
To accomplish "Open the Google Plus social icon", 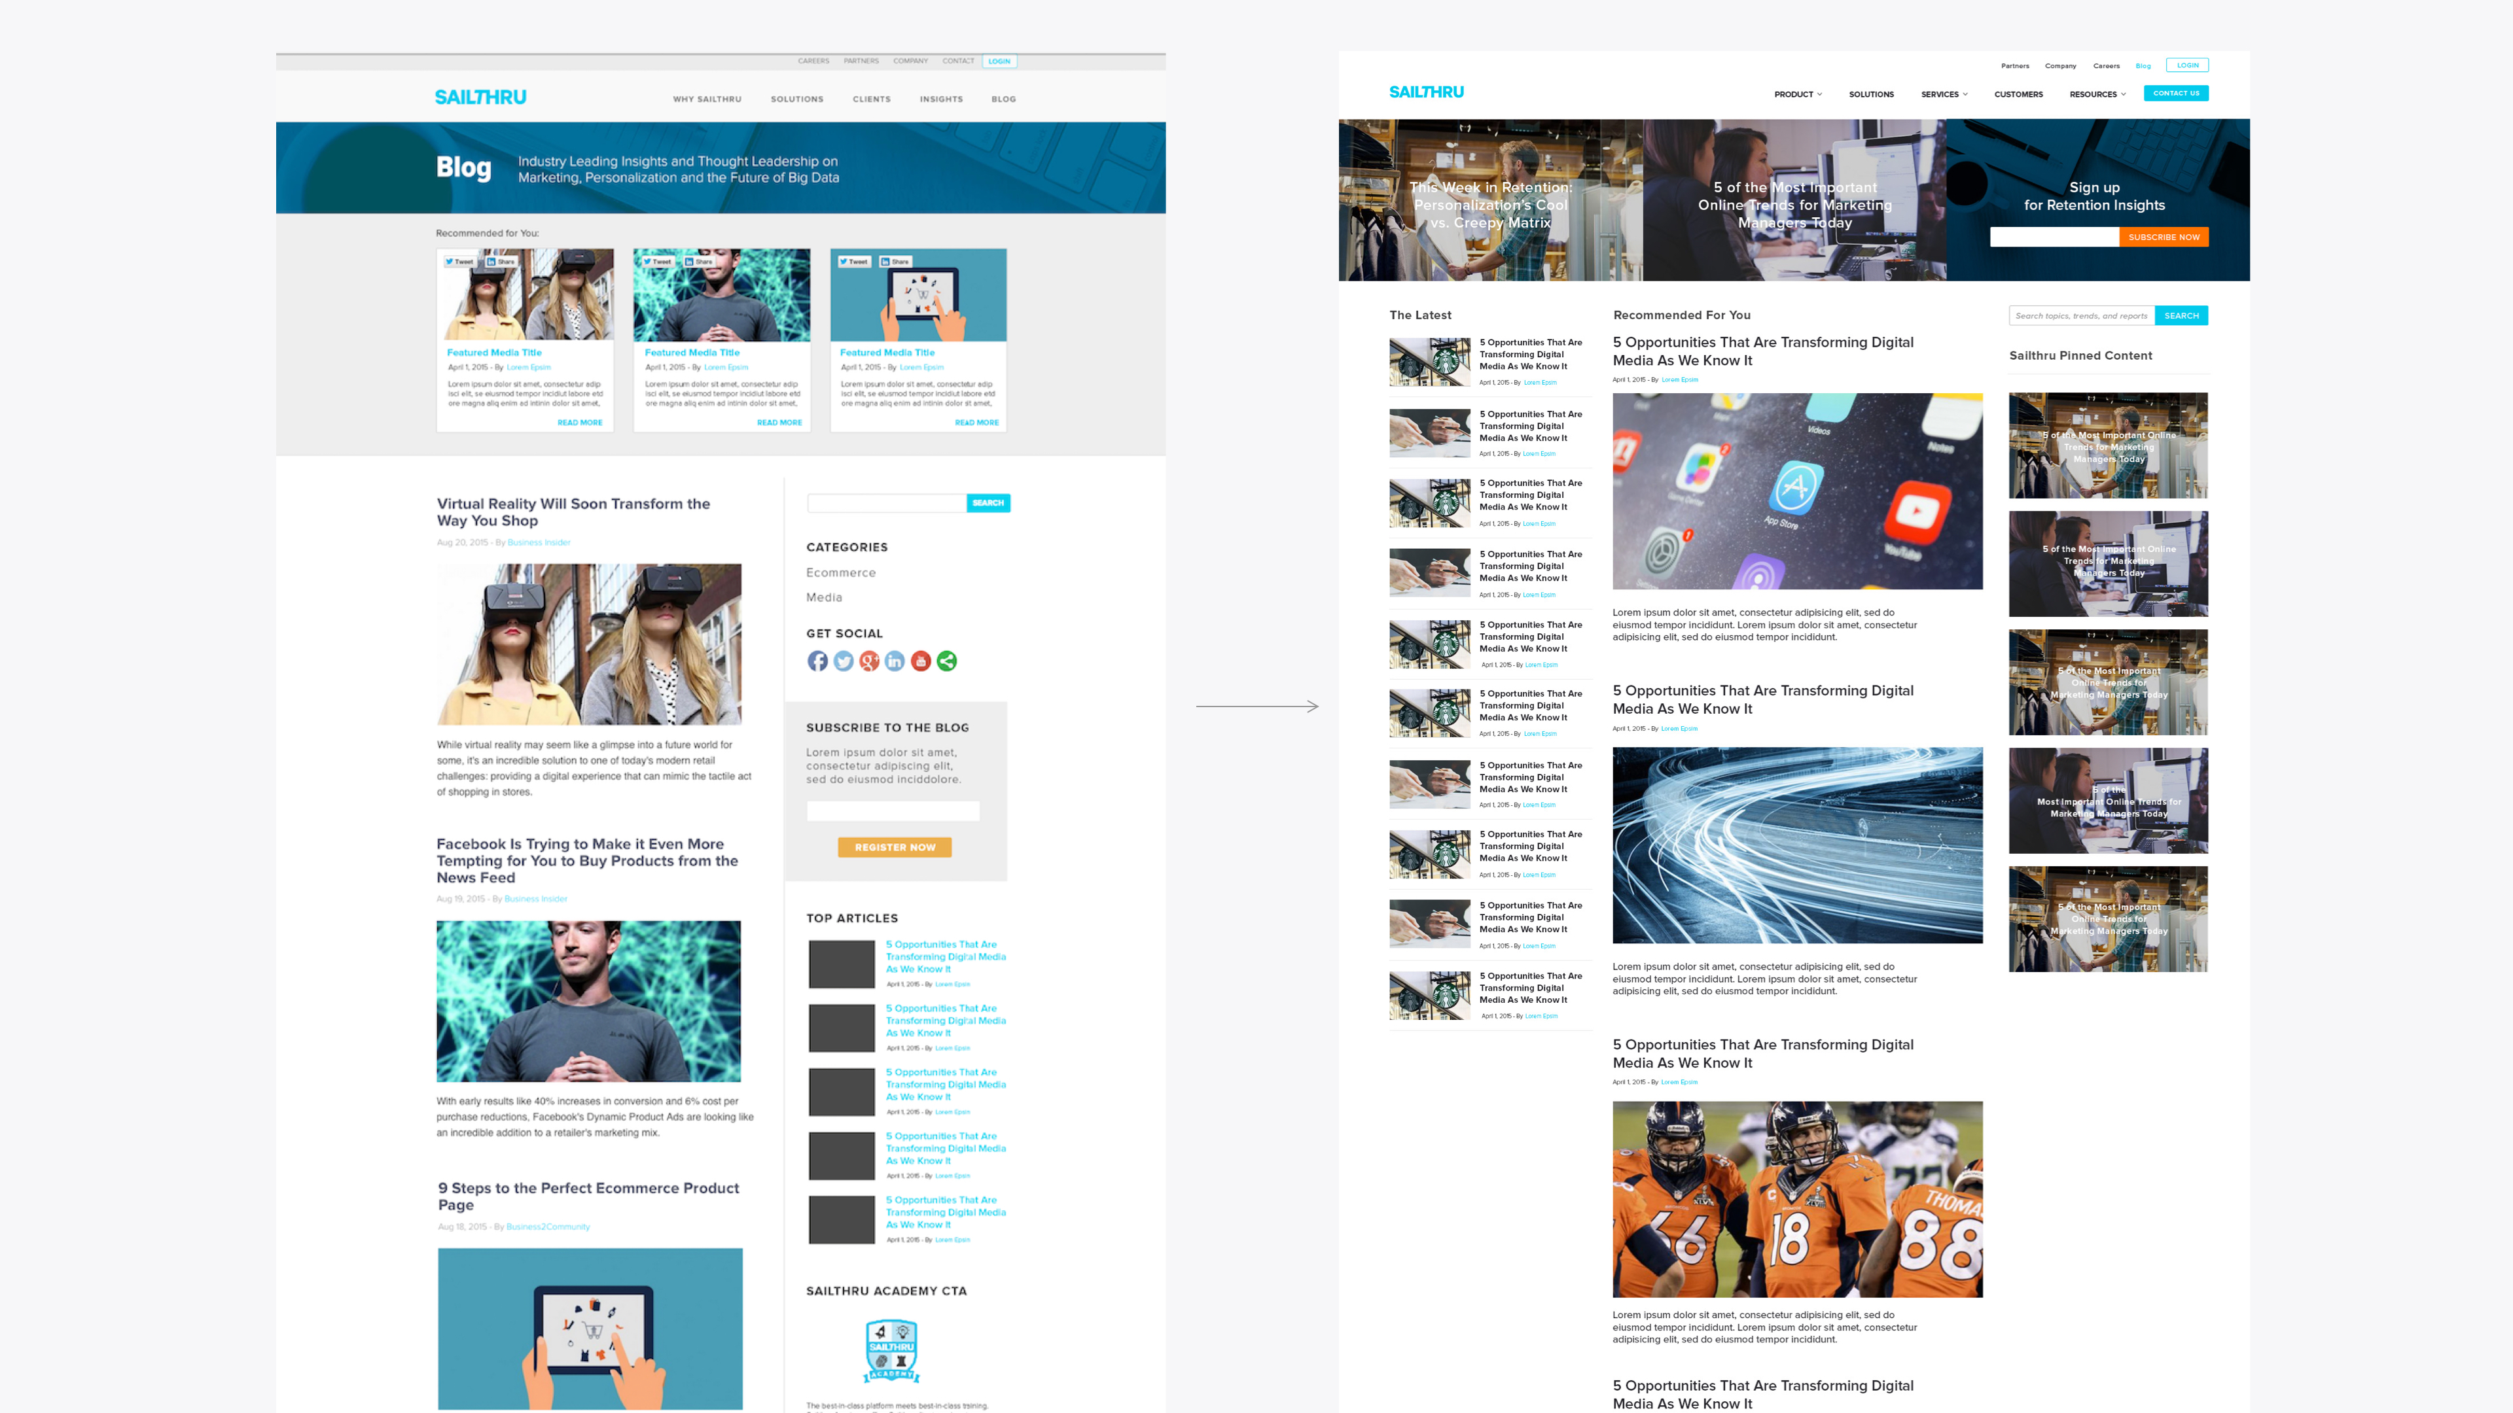I will click(x=869, y=661).
